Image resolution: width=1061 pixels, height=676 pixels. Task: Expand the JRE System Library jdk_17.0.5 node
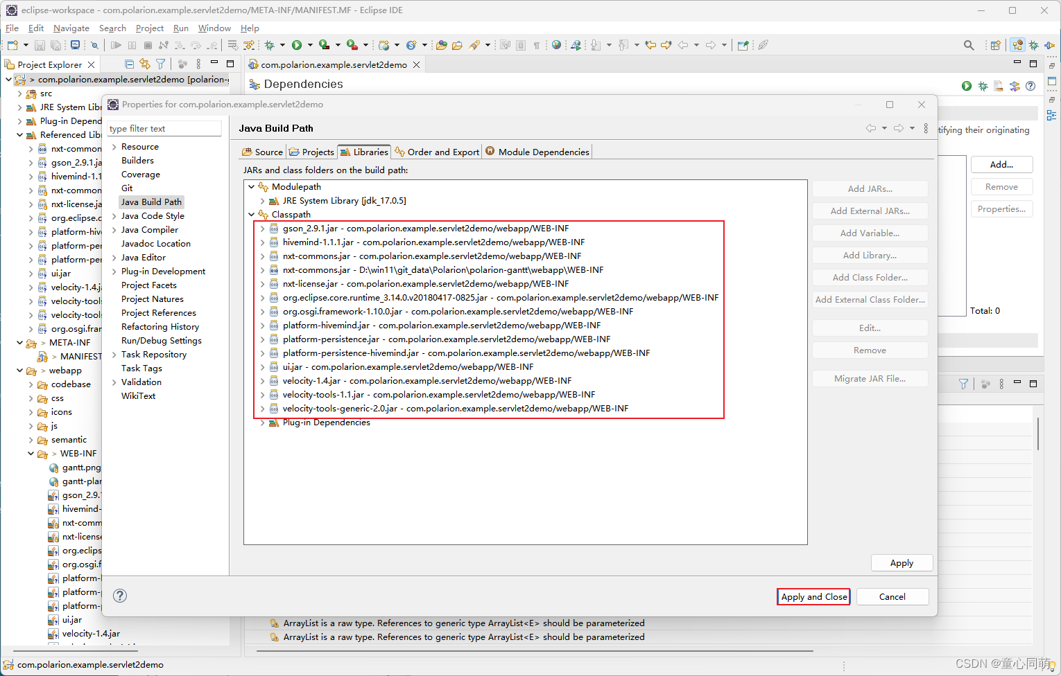pyautogui.click(x=262, y=201)
